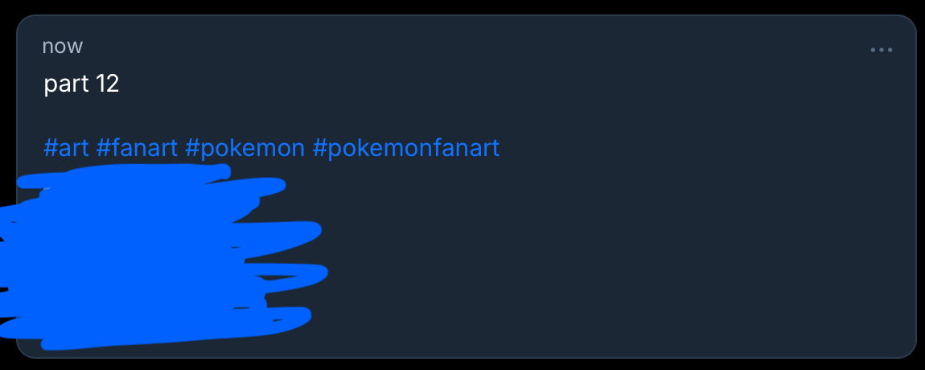
Task: Open the three-dot post options menu
Action: point(882,50)
